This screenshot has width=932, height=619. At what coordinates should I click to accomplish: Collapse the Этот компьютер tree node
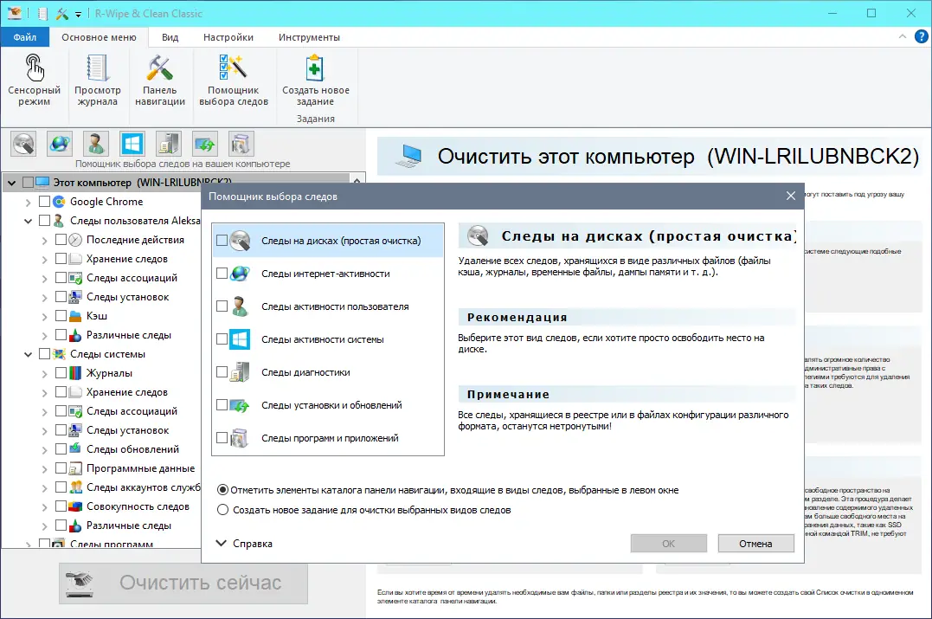12,183
